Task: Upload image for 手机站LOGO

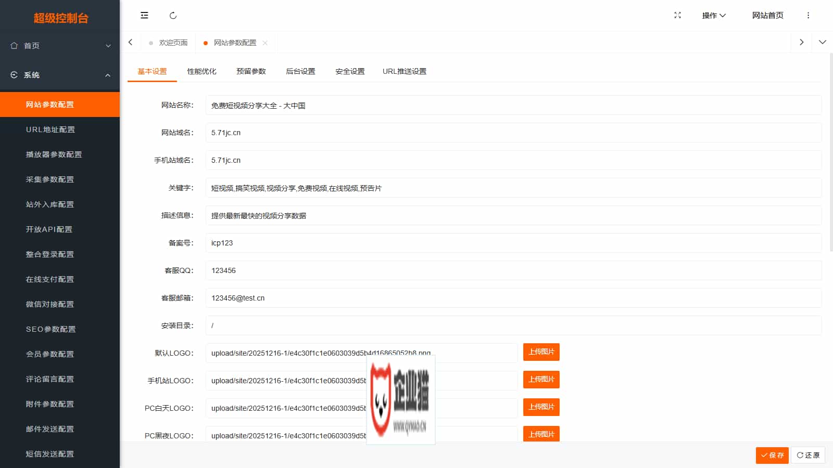Action: 541,380
